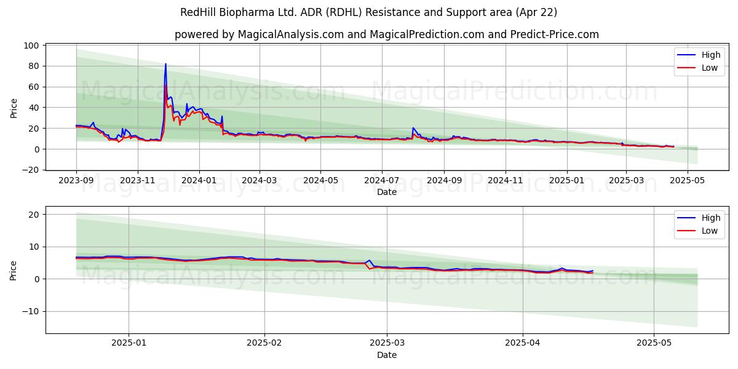Click the '2025-03' date label on top chart
This screenshot has width=738, height=369.
626,181
